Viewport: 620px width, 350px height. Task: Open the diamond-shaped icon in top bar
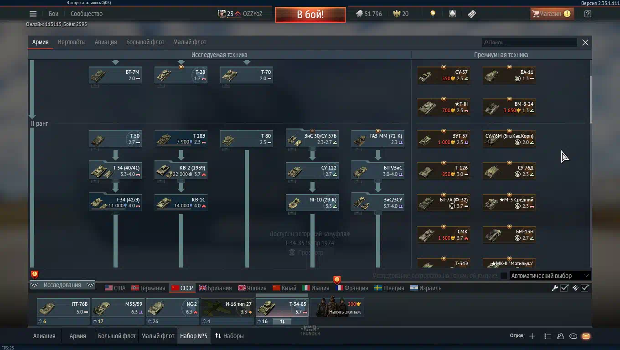coord(452,14)
